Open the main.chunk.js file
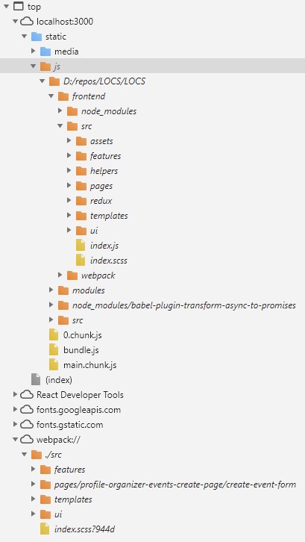The image size is (305, 542). pyautogui.click(x=90, y=364)
